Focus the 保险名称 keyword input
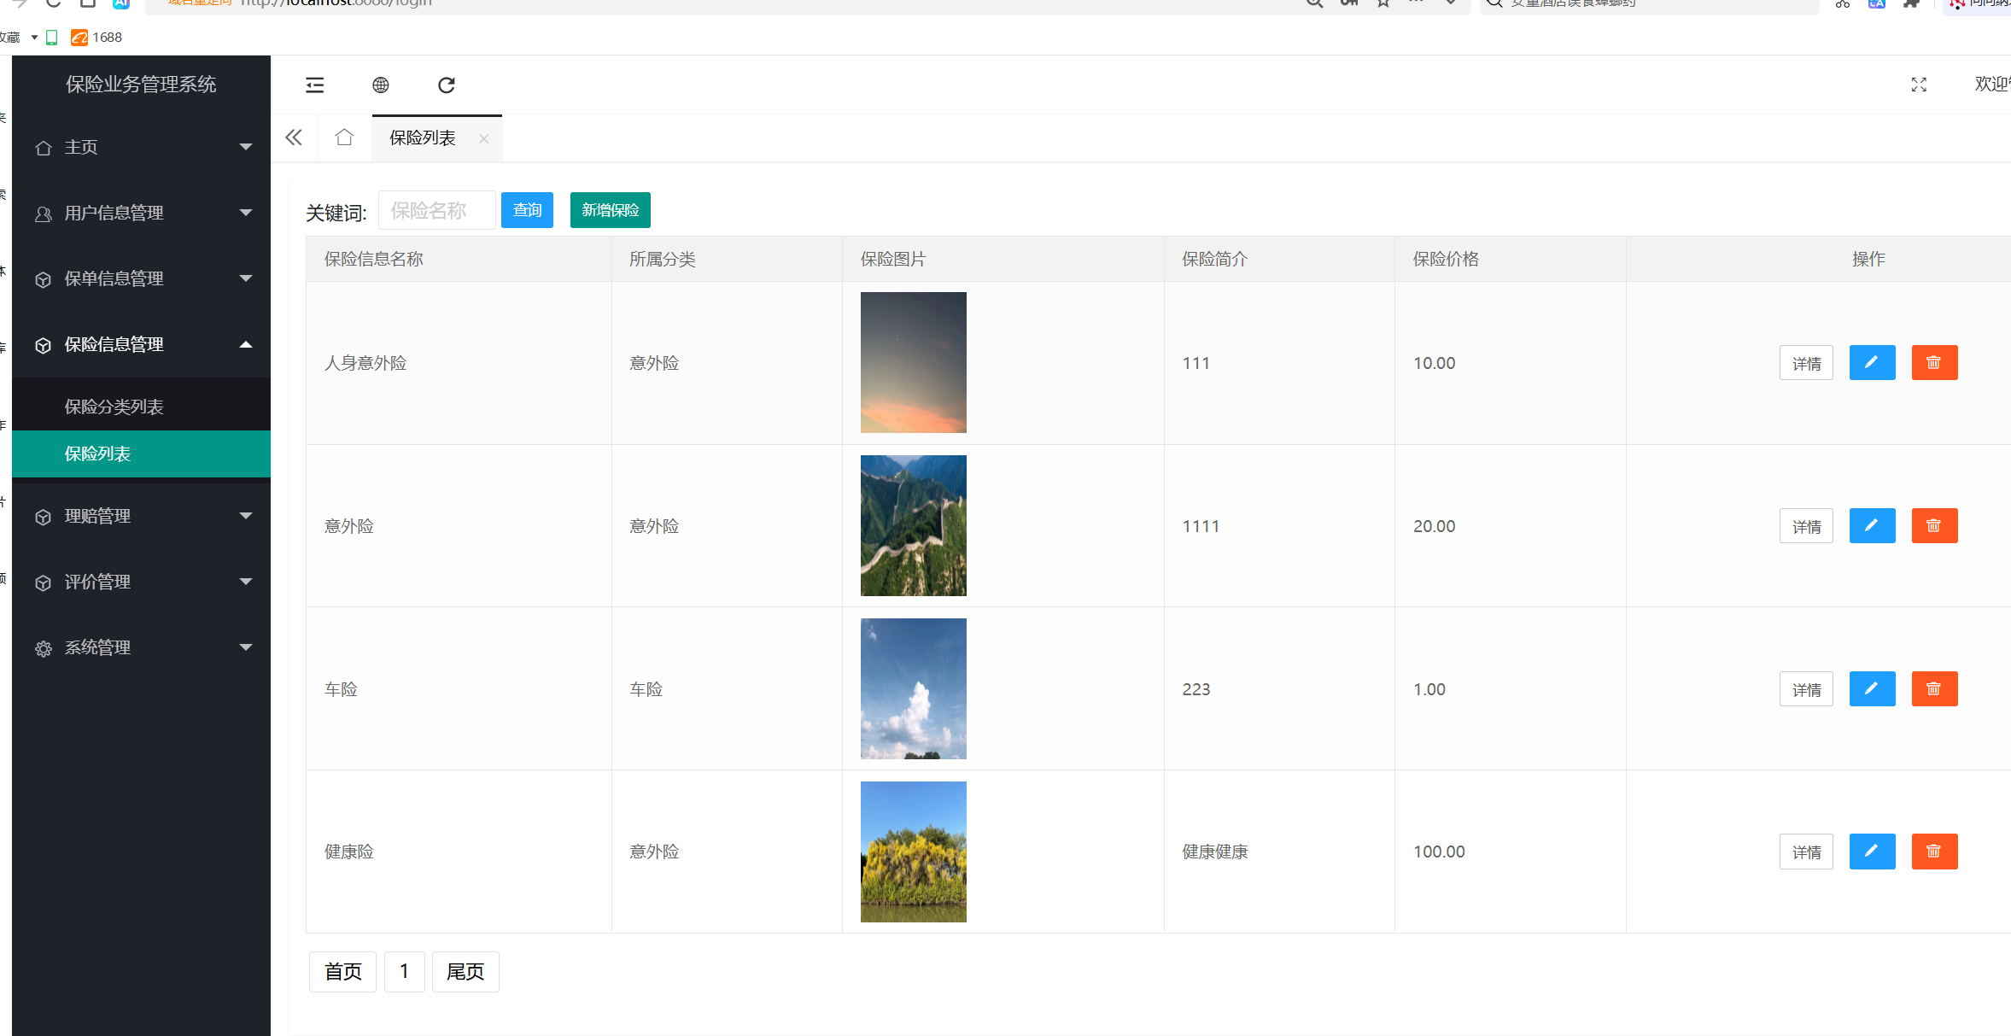 click(436, 210)
